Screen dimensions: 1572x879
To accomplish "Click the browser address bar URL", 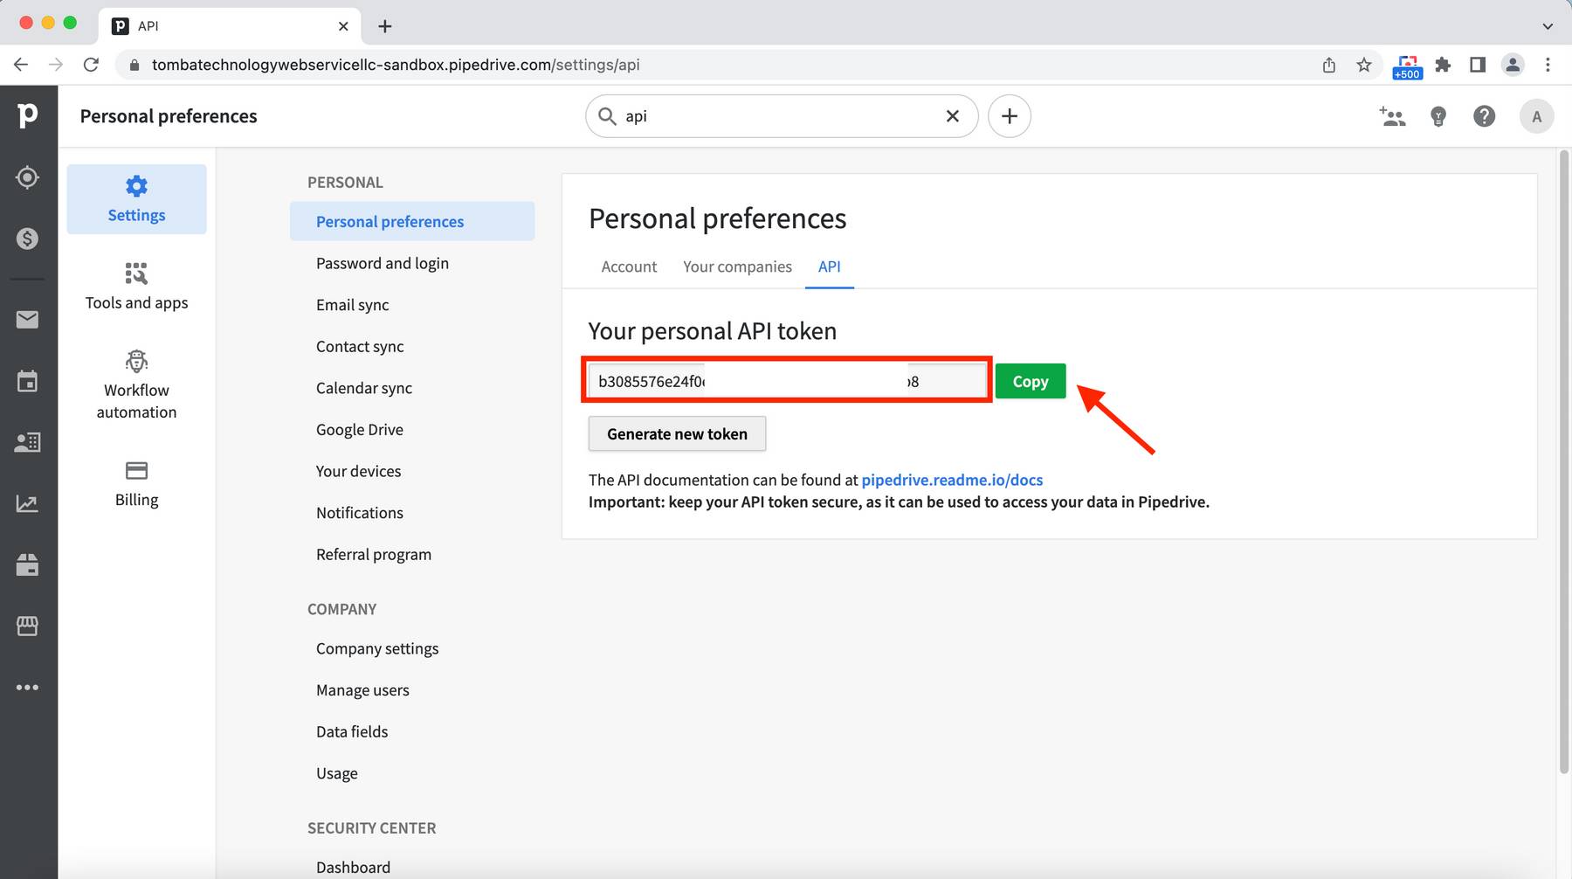I will point(396,65).
